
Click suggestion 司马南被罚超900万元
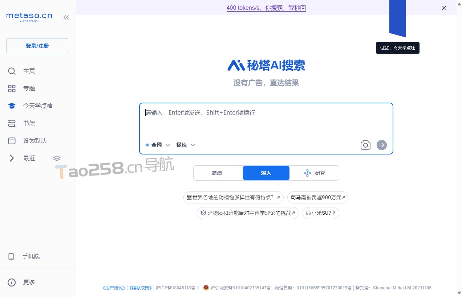(x=318, y=197)
